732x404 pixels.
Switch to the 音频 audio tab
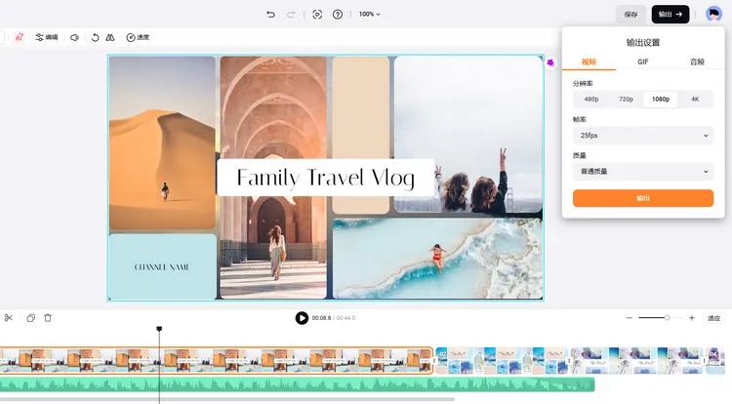click(696, 61)
